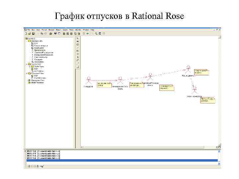Select NewDiagram in the browser tree

coord(39,48)
